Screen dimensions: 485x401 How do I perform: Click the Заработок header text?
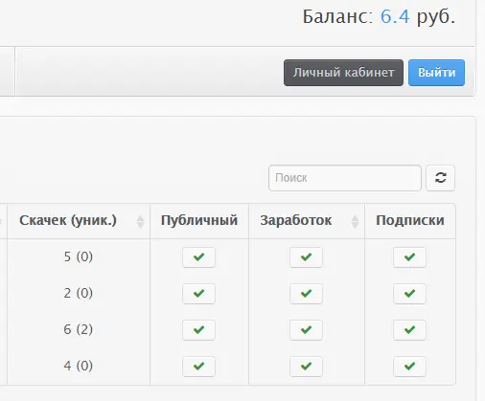click(x=296, y=220)
